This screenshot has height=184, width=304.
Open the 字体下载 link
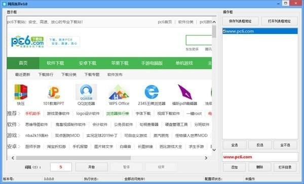point(143,114)
